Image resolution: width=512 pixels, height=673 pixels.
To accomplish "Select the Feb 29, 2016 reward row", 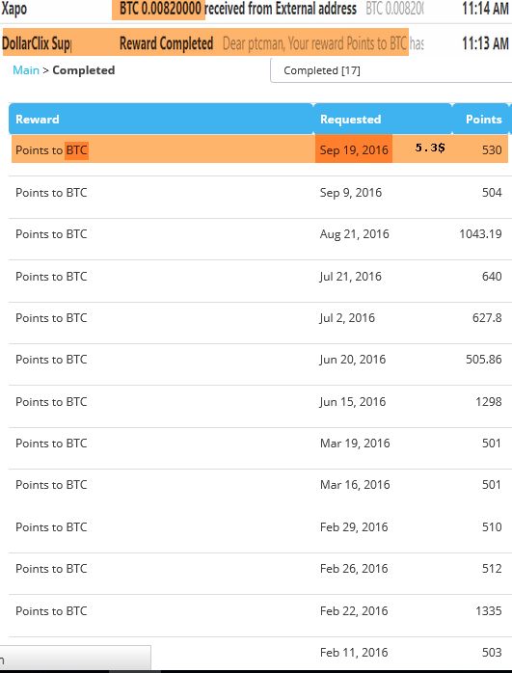I will 259,526.
